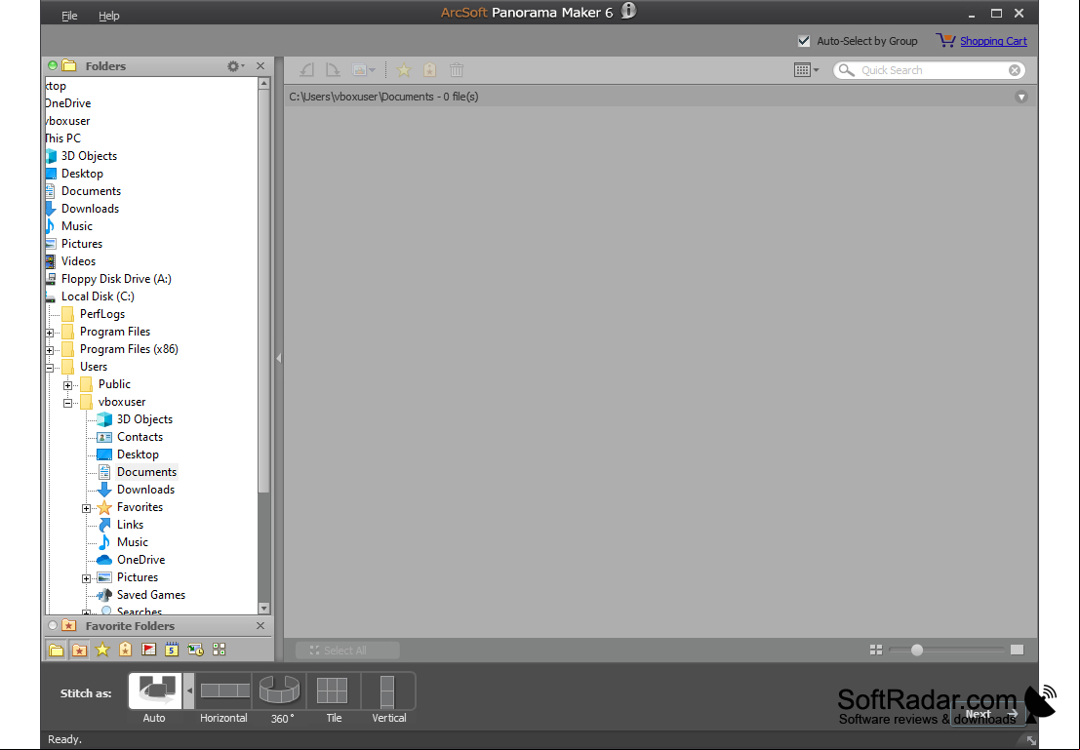Collapse stitch options with small arrow

tap(188, 691)
